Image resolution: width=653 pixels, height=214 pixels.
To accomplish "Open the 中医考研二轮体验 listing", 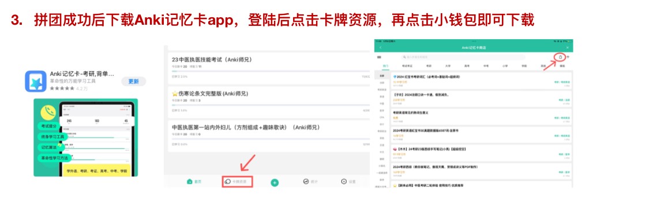I will pyautogui.click(x=482, y=185).
